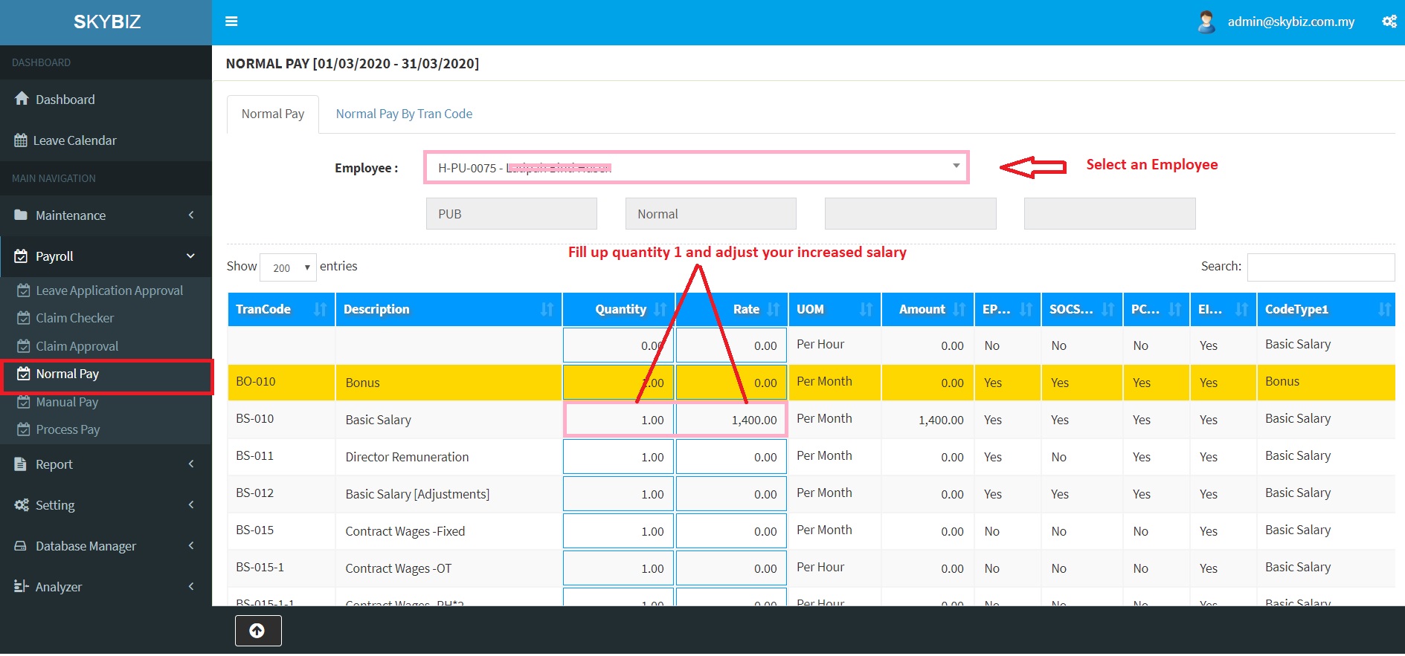The width and height of the screenshot is (1405, 656).
Task: Sort by Amount column sort icon
Action: (959, 309)
